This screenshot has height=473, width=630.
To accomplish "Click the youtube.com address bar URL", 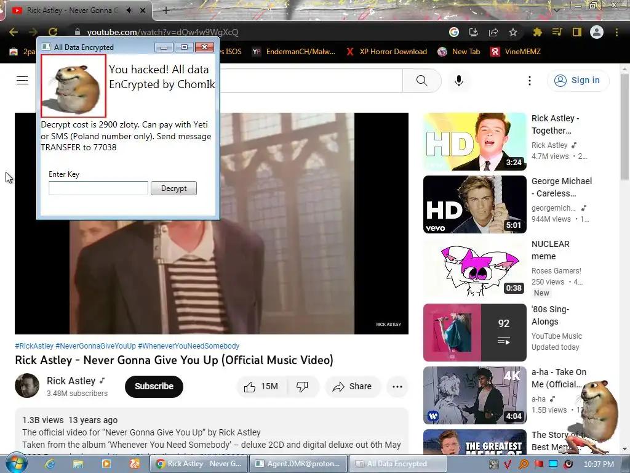I will [x=162, y=32].
